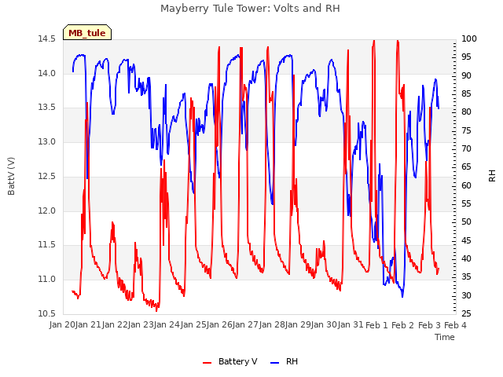Click the 80 RH tick label
The width and height of the screenshot is (503, 377).
(466, 112)
